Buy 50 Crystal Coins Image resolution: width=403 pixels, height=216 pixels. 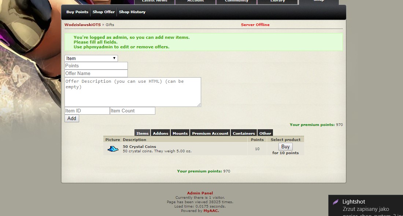(285, 147)
